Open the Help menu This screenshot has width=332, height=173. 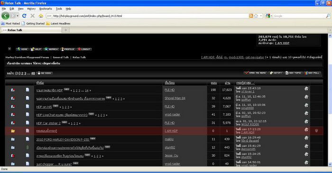tap(68, 9)
